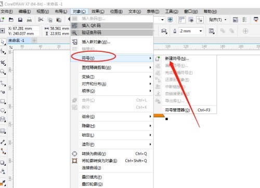Click the X position field 67.281 mm
260x188 pixels.
(x=26, y=28)
